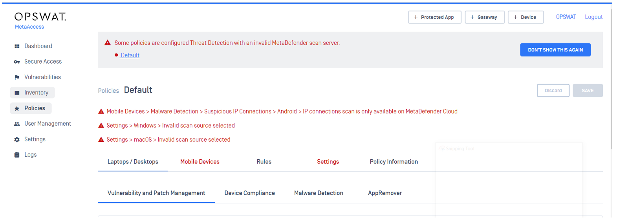Select the Device Compliance sub-tab

tap(250, 193)
